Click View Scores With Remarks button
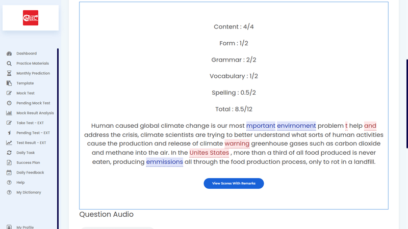The height and width of the screenshot is (229, 408). pos(234,183)
